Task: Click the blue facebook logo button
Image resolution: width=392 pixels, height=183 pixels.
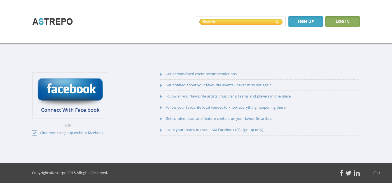Action: coord(70,89)
